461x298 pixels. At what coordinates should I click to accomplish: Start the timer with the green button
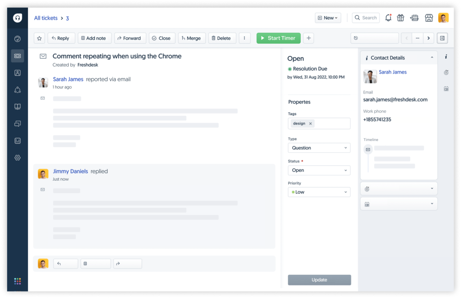pyautogui.click(x=278, y=38)
